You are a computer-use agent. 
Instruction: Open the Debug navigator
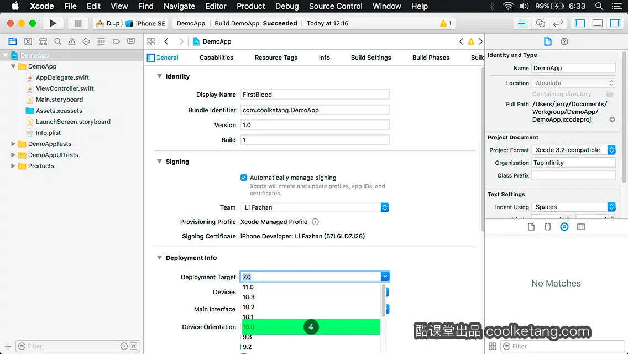101,41
